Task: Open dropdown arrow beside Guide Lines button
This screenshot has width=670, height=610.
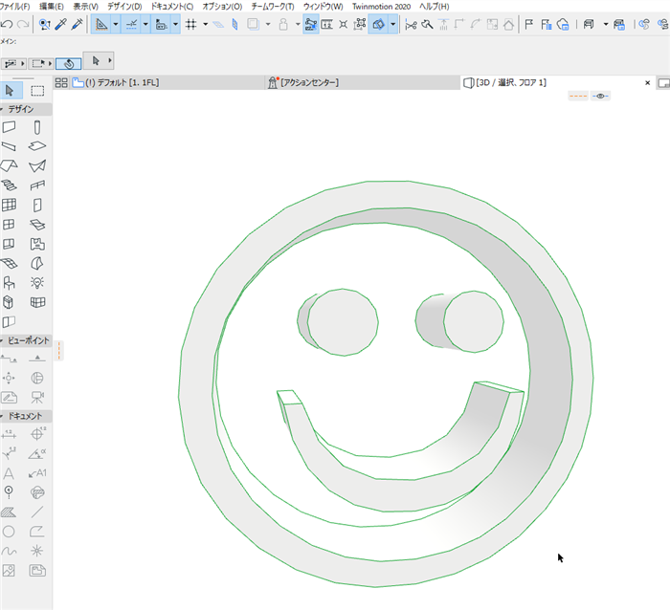Action: pos(116,24)
